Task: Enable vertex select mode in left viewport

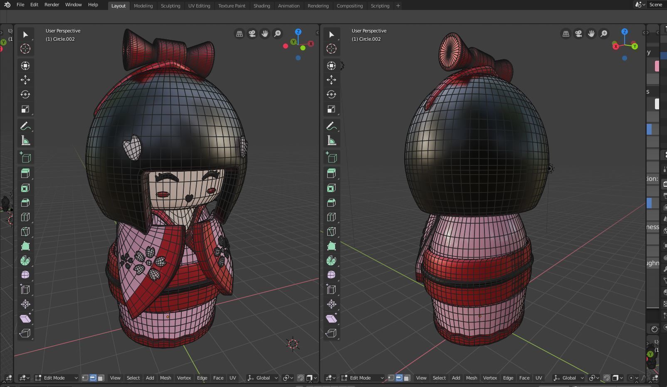Action: [85, 378]
